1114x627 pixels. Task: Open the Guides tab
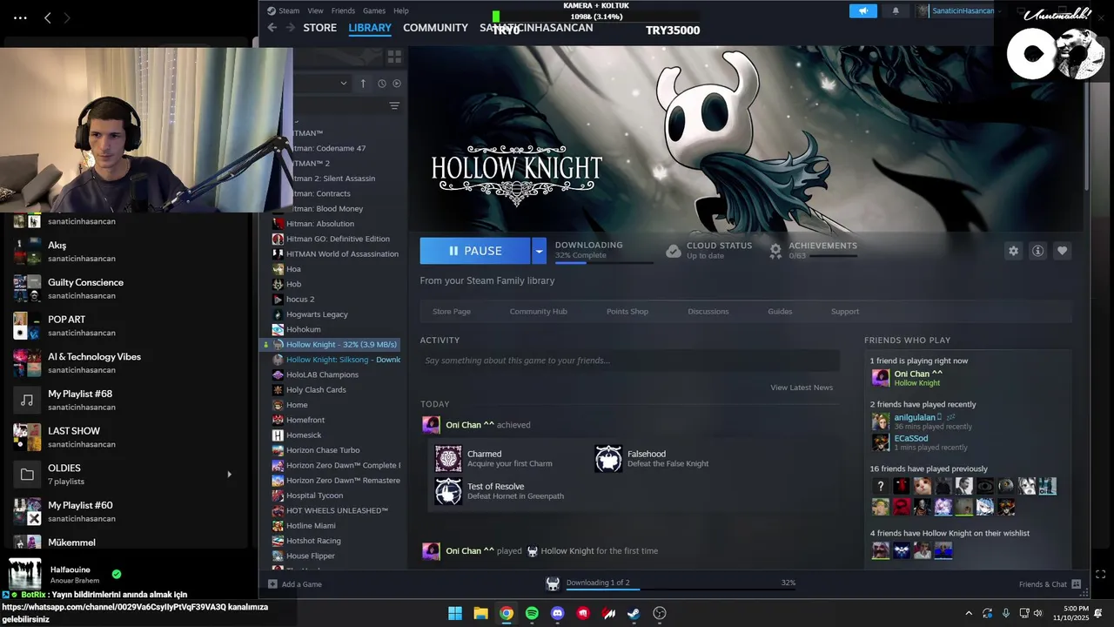(x=780, y=312)
